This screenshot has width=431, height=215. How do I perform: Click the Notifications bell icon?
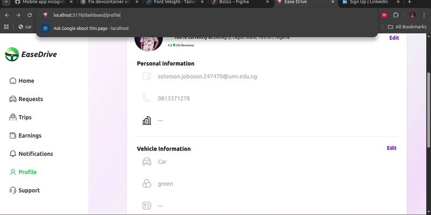(12, 154)
